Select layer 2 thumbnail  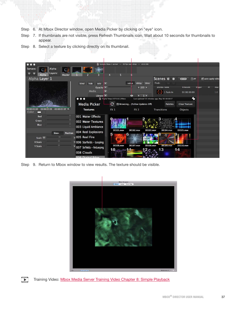click(88, 71)
